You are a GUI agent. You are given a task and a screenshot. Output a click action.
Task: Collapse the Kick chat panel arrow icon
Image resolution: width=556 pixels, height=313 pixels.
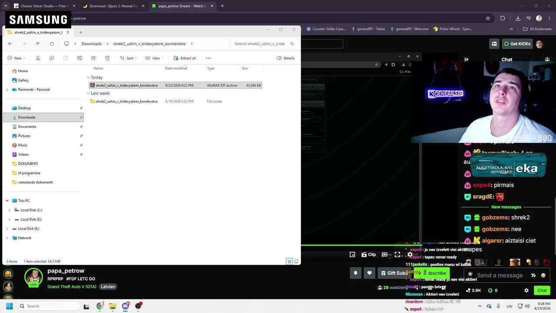point(466,60)
